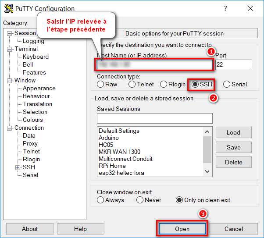Viewport: 264px width, 238px height.
Task: Open the Window category
Action: click(x=25, y=81)
